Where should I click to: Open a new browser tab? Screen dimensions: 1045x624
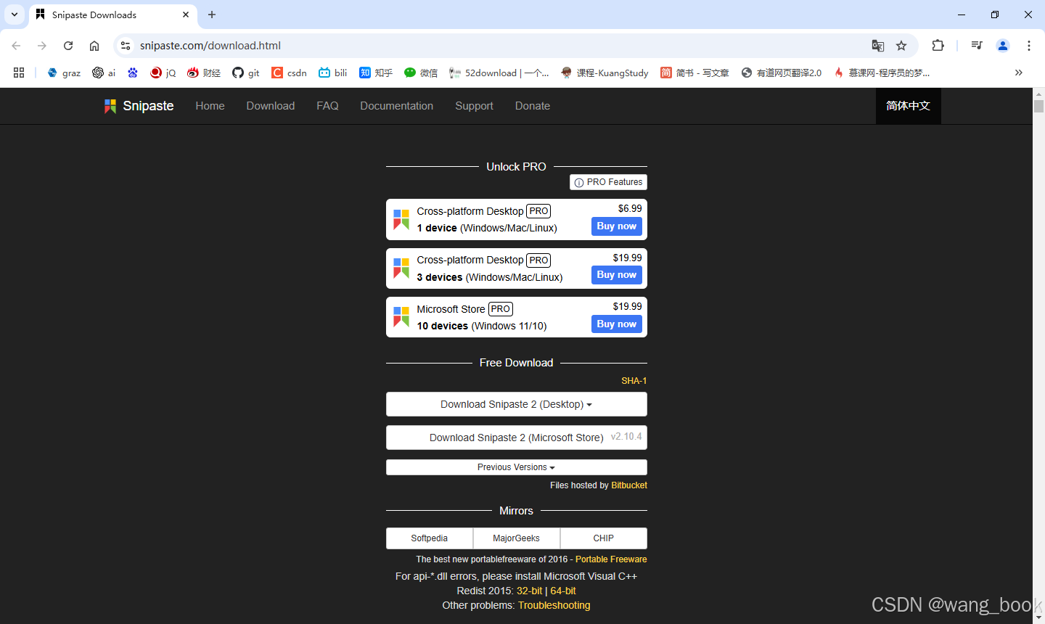[x=212, y=15]
